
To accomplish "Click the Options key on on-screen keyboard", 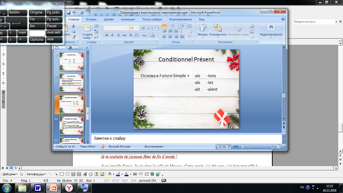I will click(x=37, y=39).
